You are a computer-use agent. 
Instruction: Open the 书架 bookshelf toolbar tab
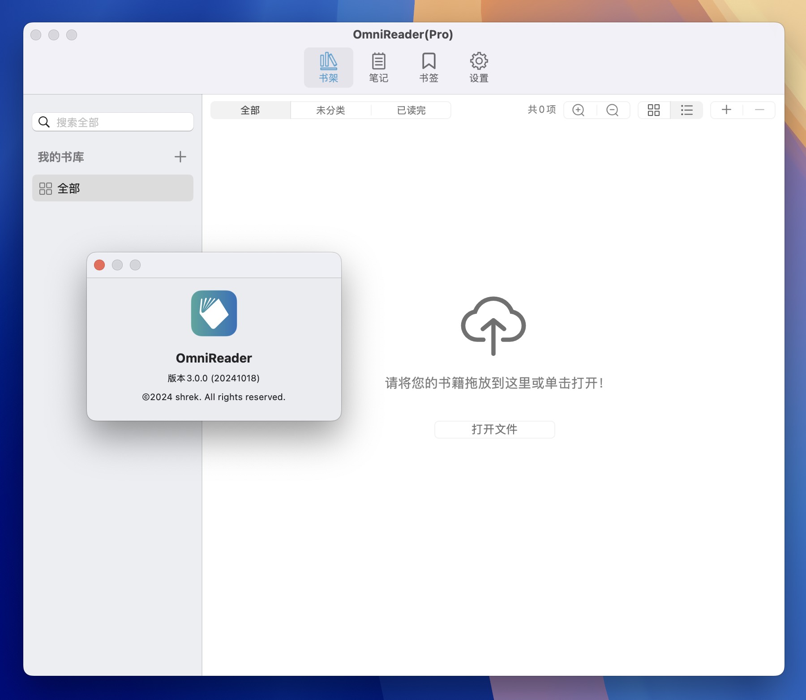[x=328, y=68]
